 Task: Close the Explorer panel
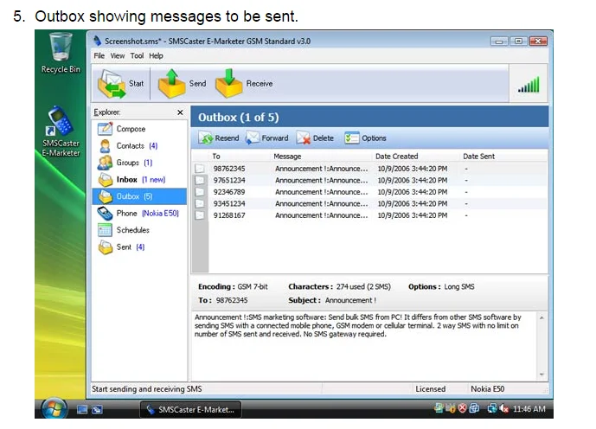180,112
